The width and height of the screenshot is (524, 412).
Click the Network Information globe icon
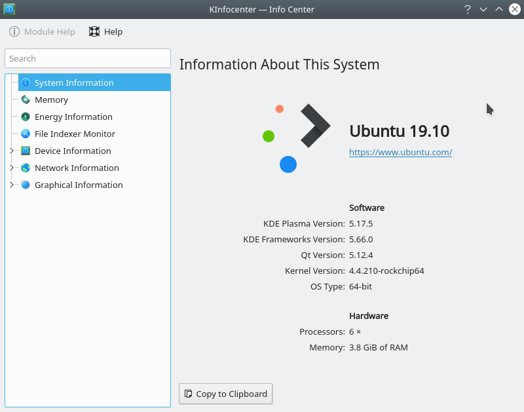[26, 168]
